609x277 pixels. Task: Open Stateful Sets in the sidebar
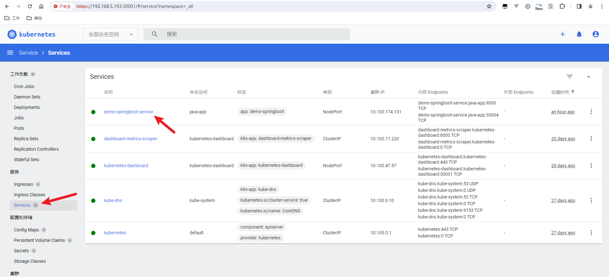[x=27, y=160]
